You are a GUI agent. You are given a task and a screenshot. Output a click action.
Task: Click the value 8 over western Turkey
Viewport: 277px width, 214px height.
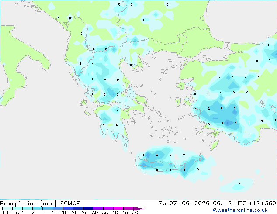pyautogui.click(x=222, y=108)
